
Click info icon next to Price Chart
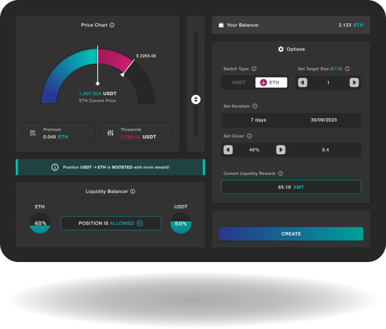pos(112,25)
